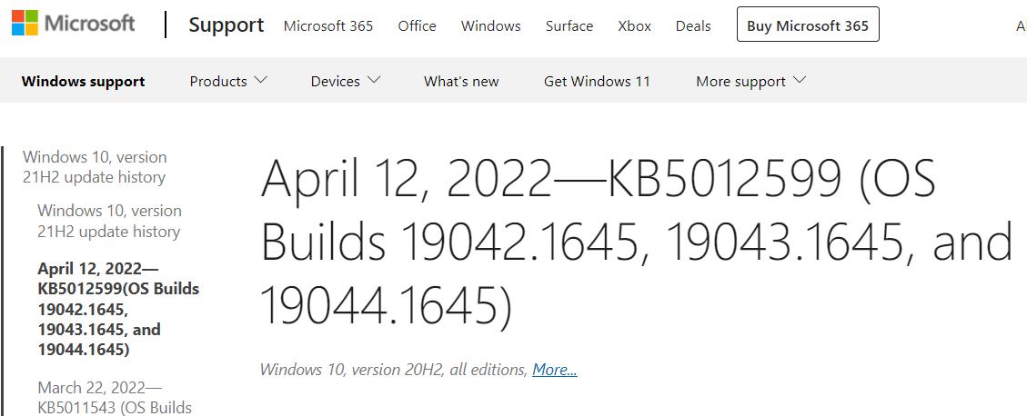Follow the Get Windows 11 link
Viewport: 1027px width, 416px height.
click(x=597, y=81)
